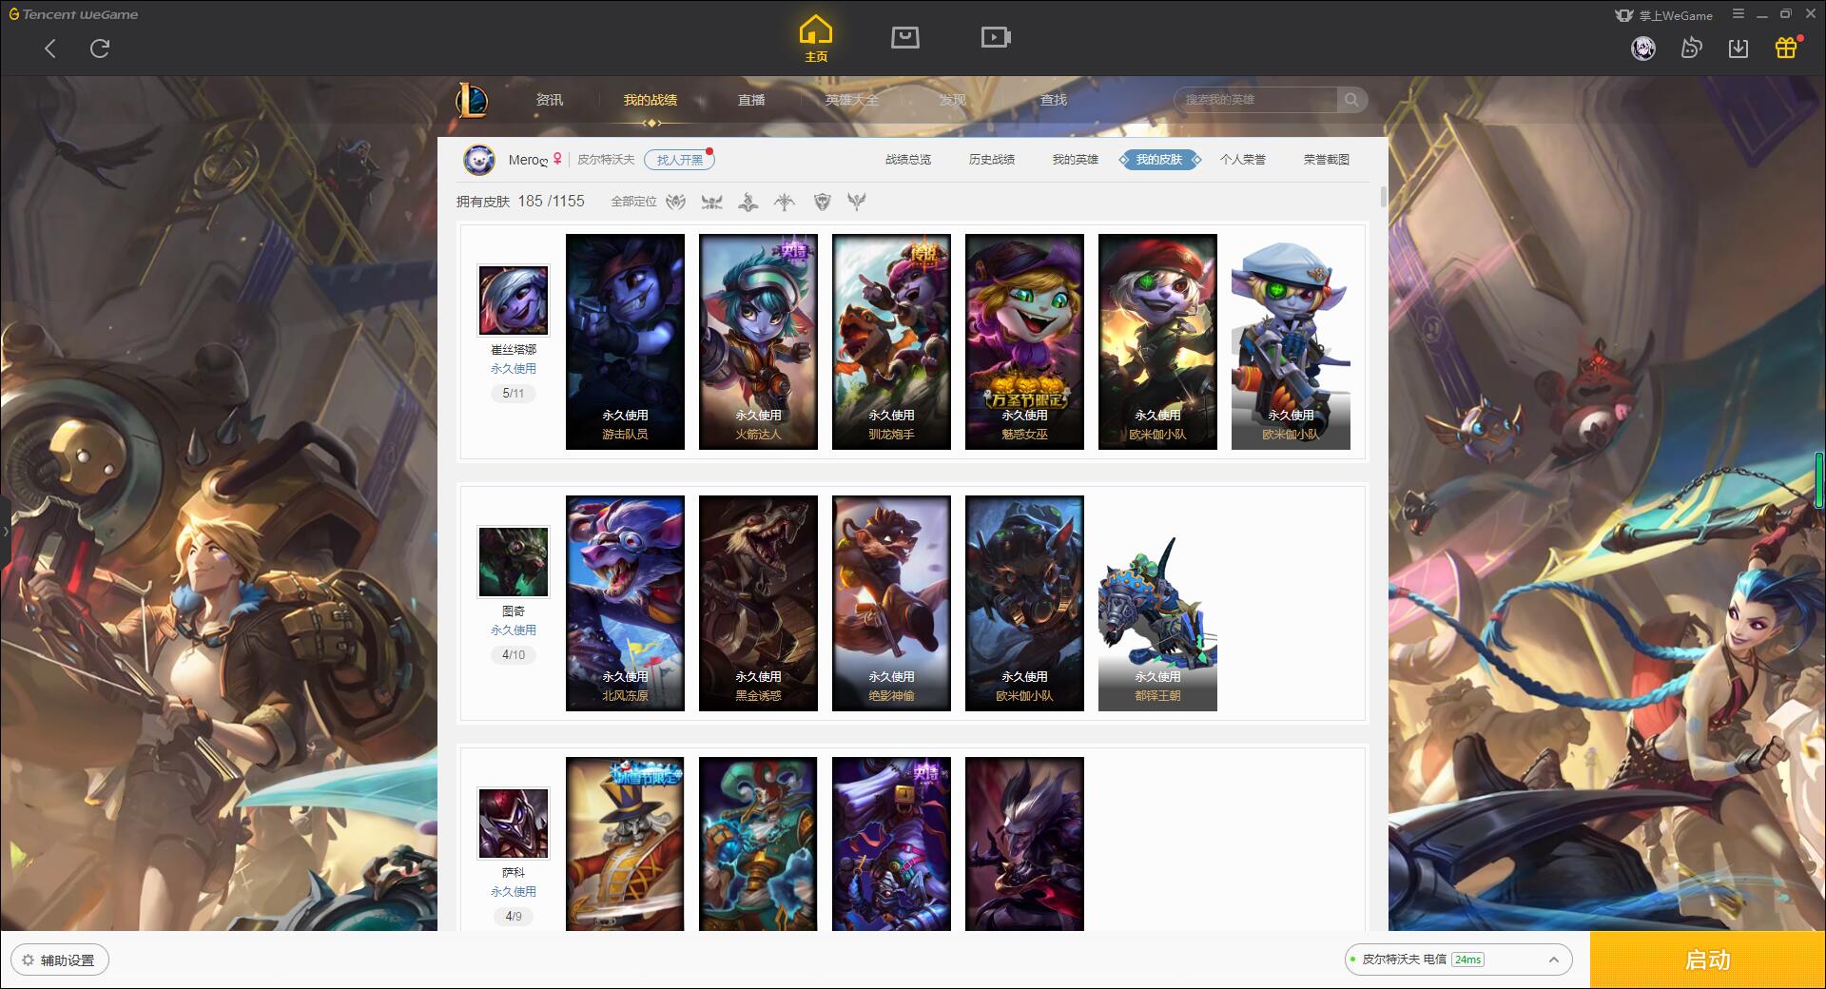
Task: Open 辅助设置 settings button
Action: [60, 960]
